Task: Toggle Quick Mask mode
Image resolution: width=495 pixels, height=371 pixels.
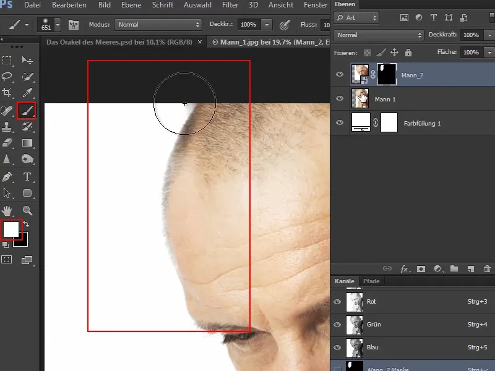Action: 7,260
